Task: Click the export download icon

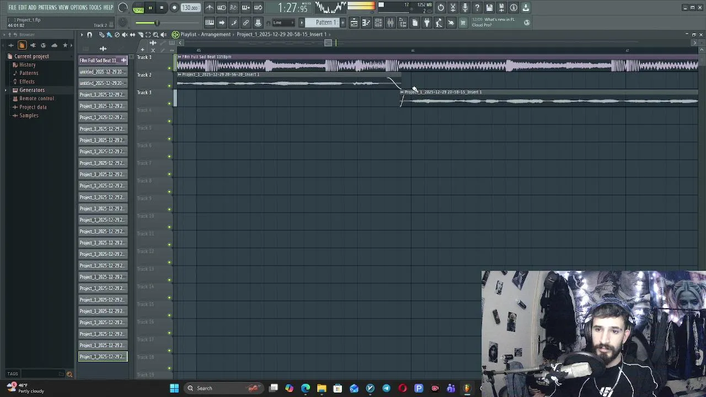Action: pyautogui.click(x=526, y=8)
